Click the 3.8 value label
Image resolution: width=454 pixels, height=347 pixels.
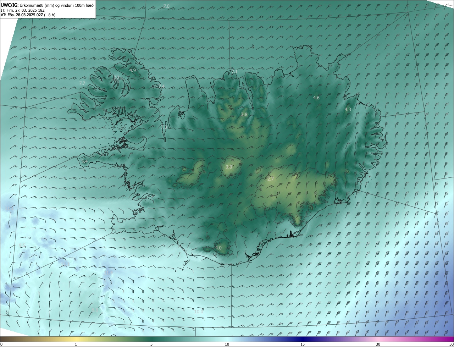(244, 114)
